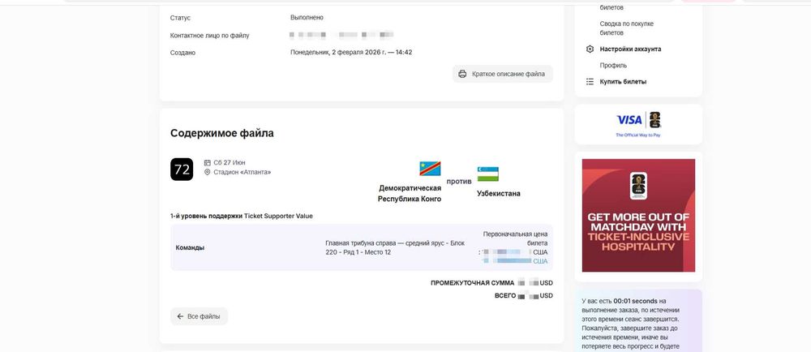Image resolution: width=811 pixels, height=352 pixels.
Task: Click Первоначальная цена билета label
Action: point(515,238)
